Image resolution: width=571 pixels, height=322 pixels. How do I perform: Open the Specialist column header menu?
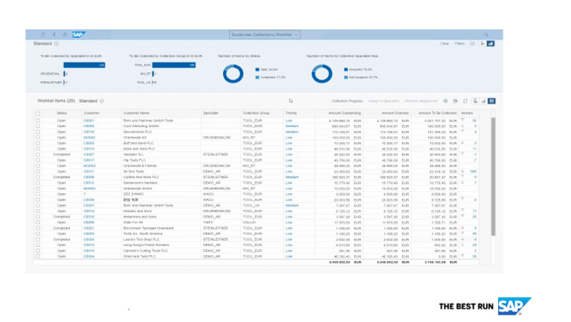(221, 113)
